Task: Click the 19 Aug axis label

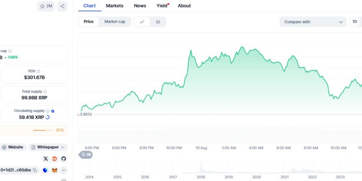Action: 201,148
